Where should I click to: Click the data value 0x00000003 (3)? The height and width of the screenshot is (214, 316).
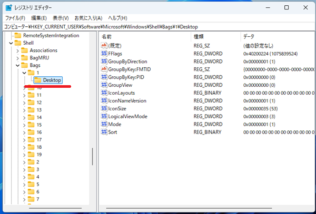[x=259, y=116]
